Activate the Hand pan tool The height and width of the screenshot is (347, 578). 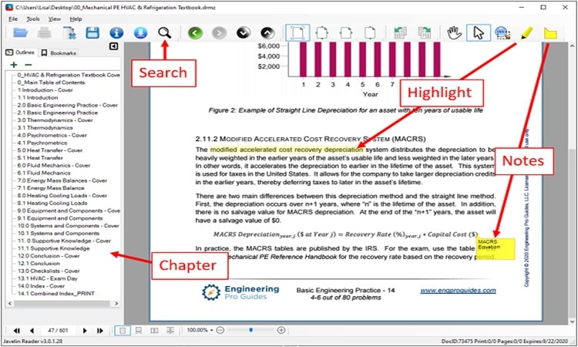[455, 33]
